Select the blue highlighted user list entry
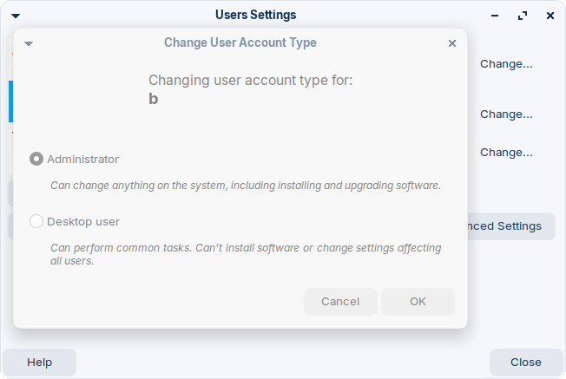This screenshot has height=379, width=566. tap(10, 101)
